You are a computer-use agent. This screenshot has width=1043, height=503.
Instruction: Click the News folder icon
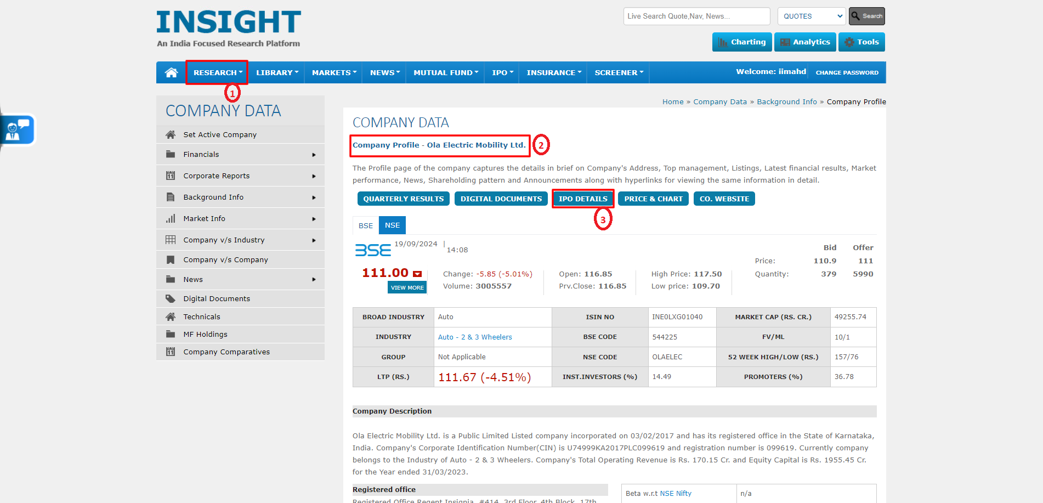pos(171,279)
